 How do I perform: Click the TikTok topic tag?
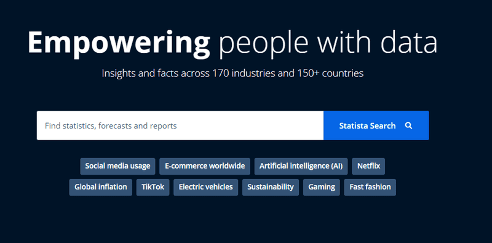(153, 187)
